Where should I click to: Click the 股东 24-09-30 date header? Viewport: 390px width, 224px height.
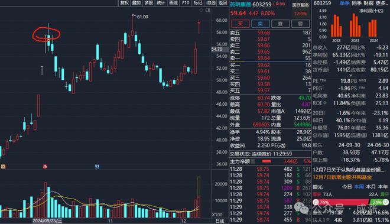(349, 145)
